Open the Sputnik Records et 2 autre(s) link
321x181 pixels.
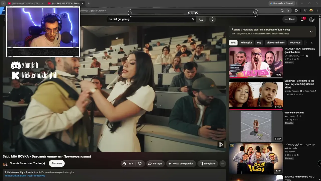[27, 163]
